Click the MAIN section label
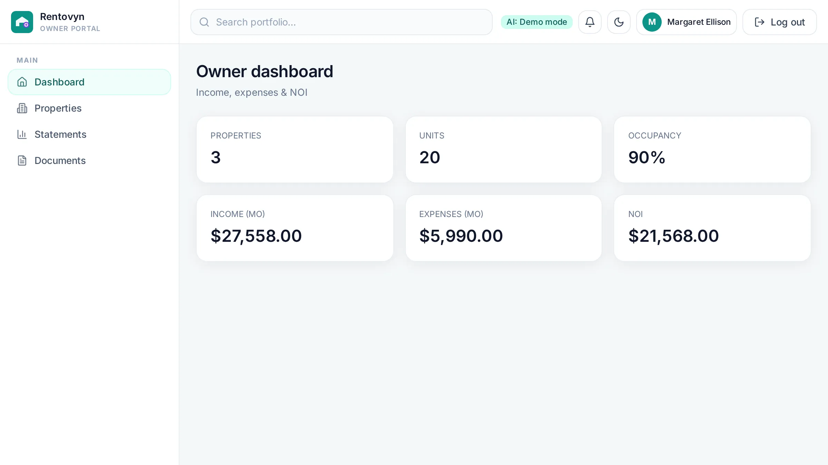This screenshot has height=465, width=828. tap(27, 60)
